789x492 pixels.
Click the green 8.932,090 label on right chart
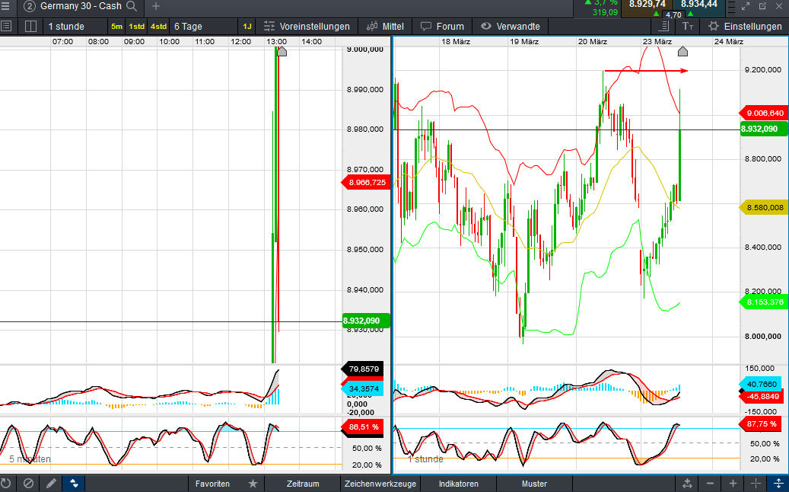tap(764, 129)
